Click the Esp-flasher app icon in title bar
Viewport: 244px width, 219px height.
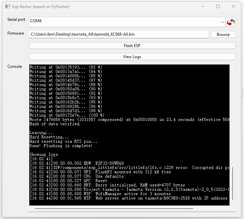[7, 6]
